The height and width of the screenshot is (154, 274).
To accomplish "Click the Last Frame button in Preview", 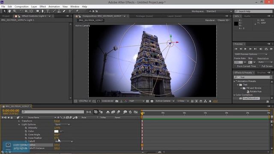I will point(255,49).
